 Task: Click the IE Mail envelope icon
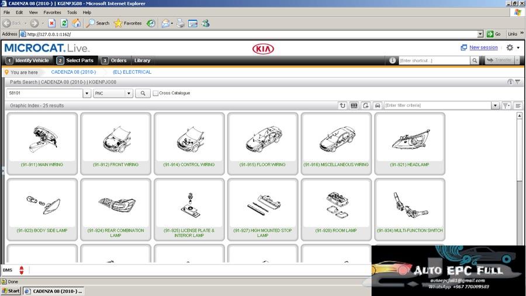click(x=165, y=23)
